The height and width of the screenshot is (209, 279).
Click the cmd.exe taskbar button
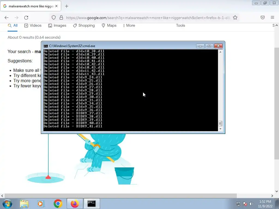coord(92,204)
